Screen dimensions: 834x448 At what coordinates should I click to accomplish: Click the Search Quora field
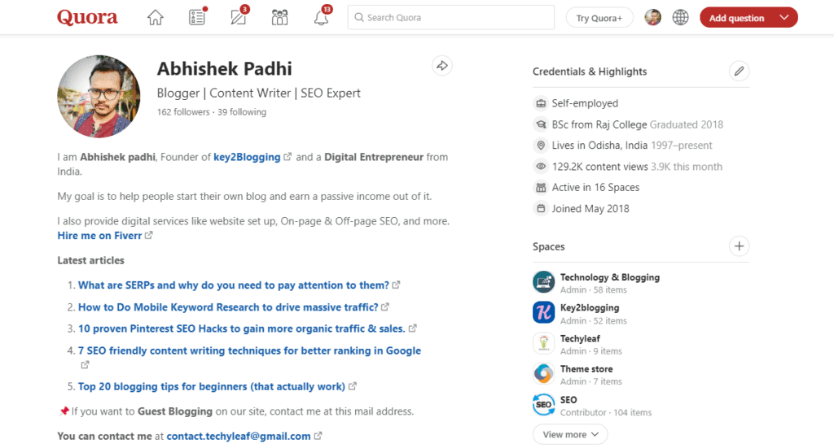coord(451,18)
